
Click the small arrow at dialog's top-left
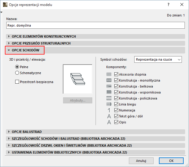click(1, 12)
